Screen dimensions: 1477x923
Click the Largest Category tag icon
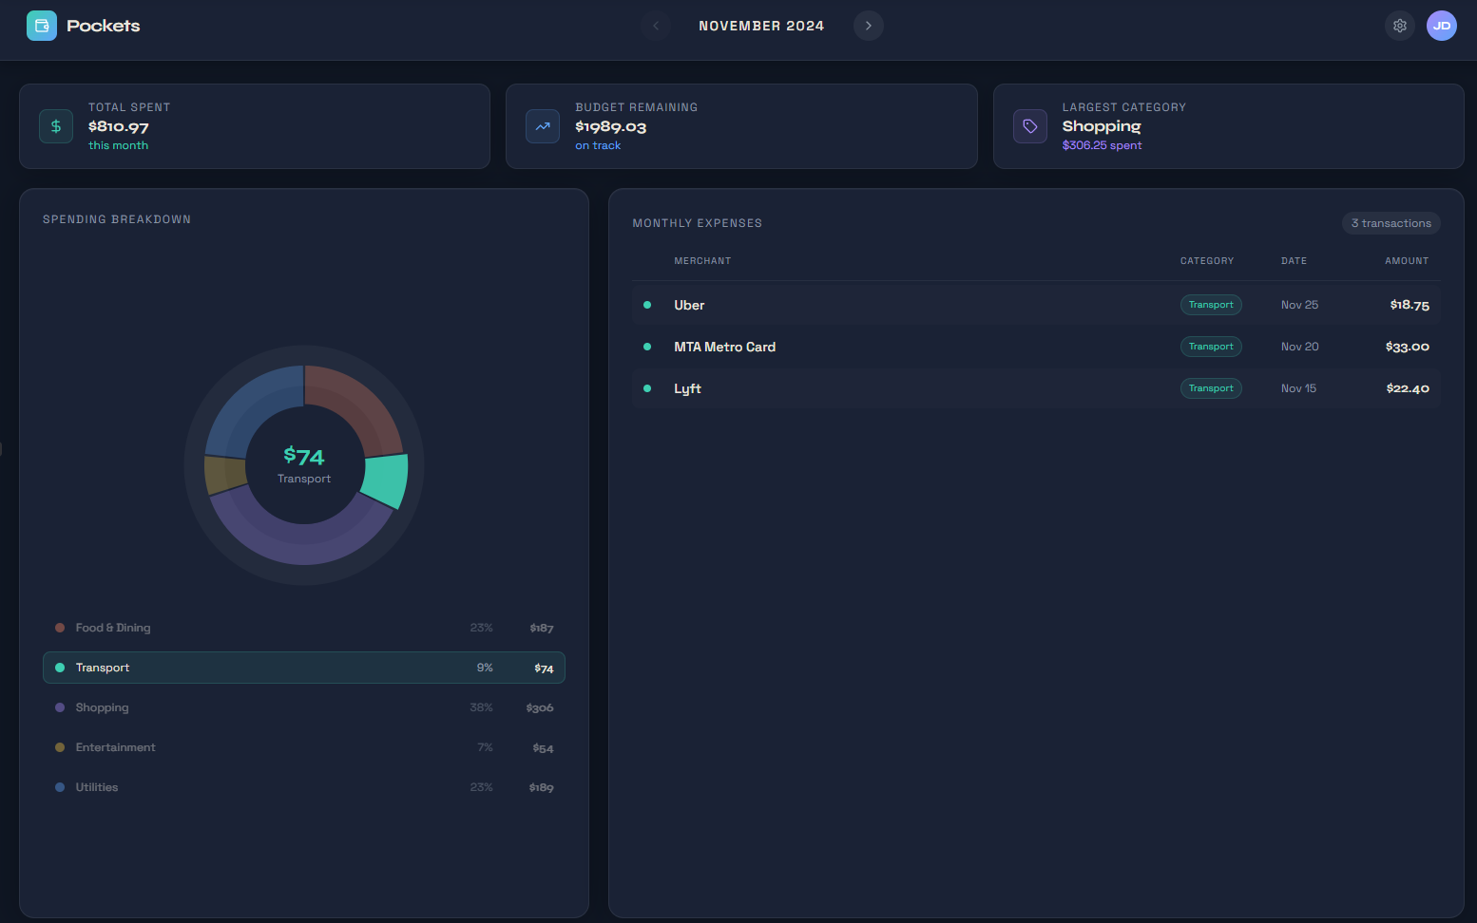point(1029,126)
